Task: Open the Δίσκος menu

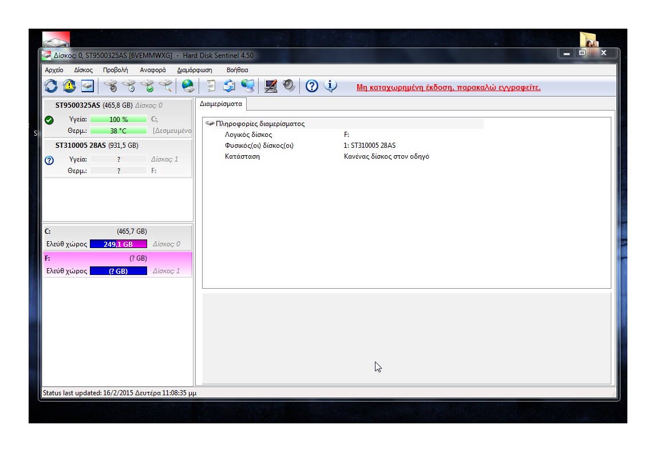Action: 83,70
